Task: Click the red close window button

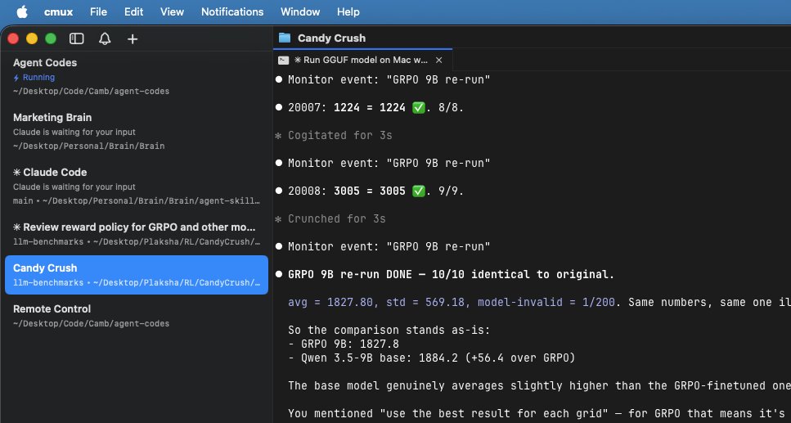Action: (x=13, y=39)
